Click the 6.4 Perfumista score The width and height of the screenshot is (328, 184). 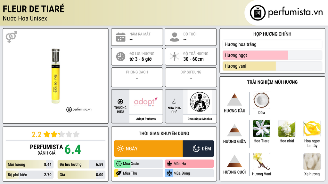(73, 149)
